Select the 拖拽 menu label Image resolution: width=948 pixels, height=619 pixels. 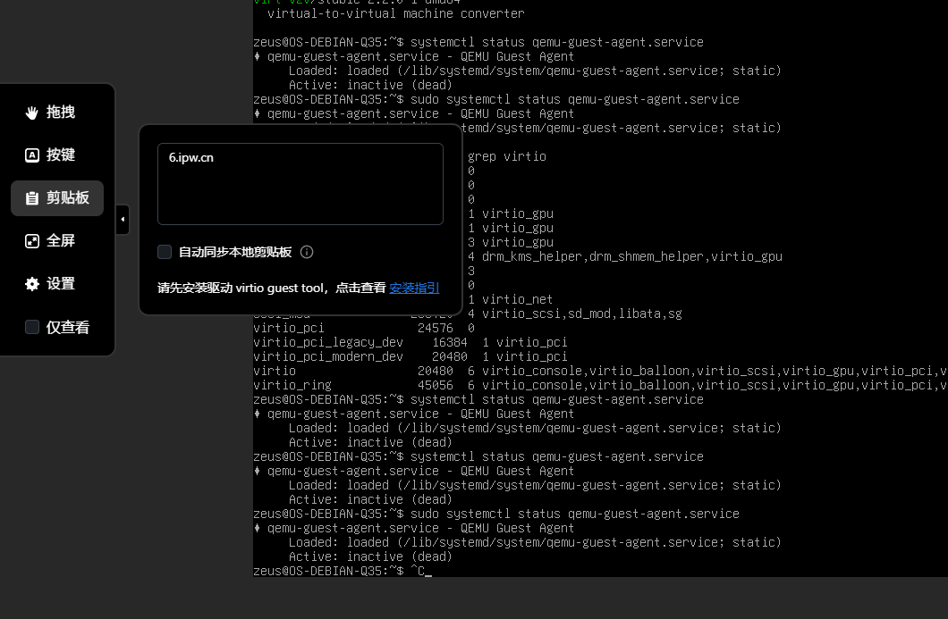pyautogui.click(x=61, y=113)
